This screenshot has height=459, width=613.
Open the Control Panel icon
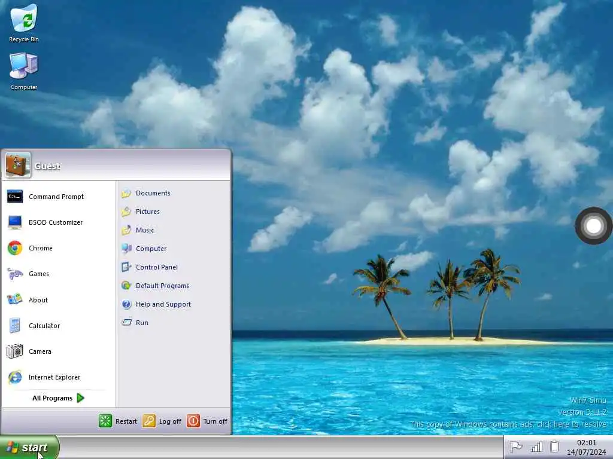point(126,267)
